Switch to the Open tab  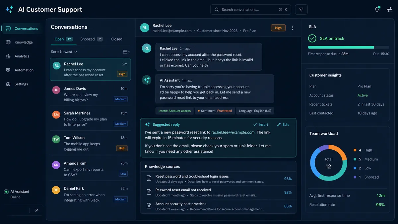tap(63, 39)
